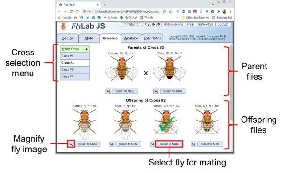The height and width of the screenshot is (173, 282).
Task: Select the Male CY offspring to mate
Action: (x=210, y=144)
